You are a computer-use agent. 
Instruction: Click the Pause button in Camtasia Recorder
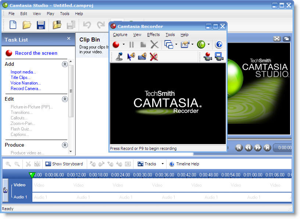click(132, 44)
